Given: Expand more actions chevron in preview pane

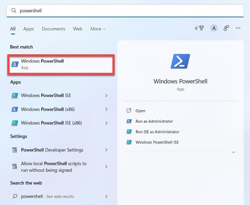Looking at the screenshot, I should (233, 152).
